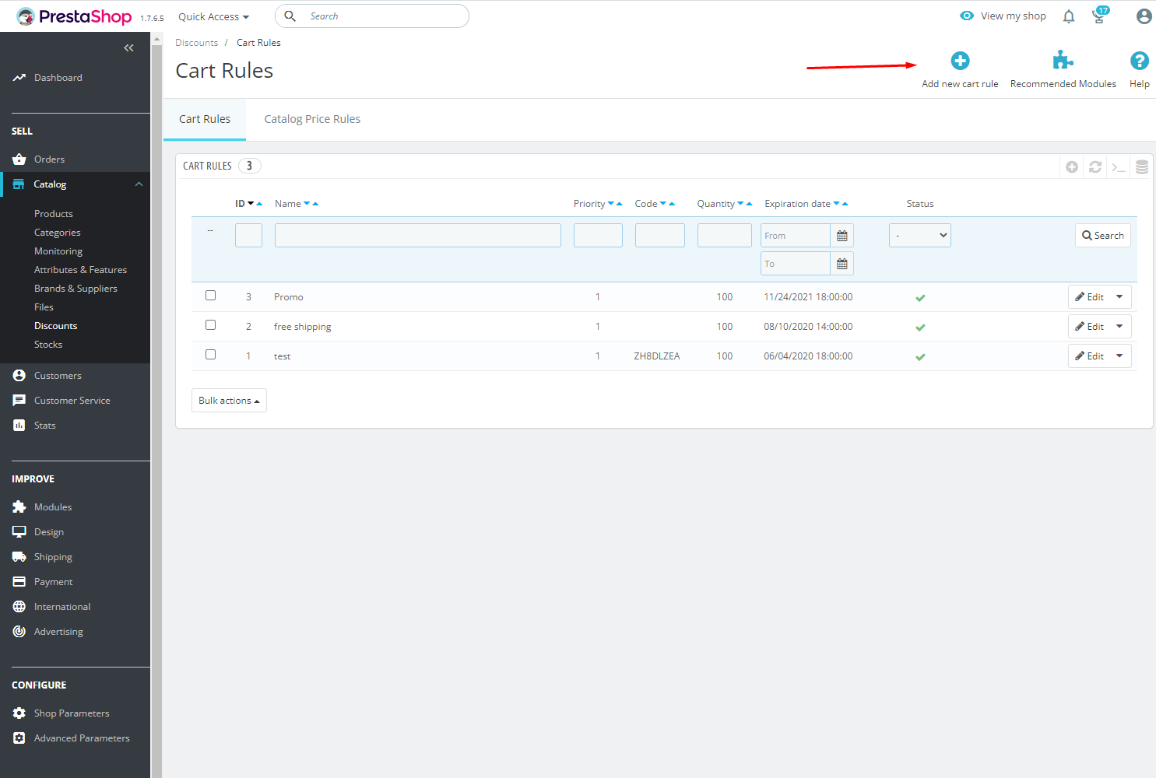
Task: Sort Name column ascending arrow
Action: coord(315,204)
